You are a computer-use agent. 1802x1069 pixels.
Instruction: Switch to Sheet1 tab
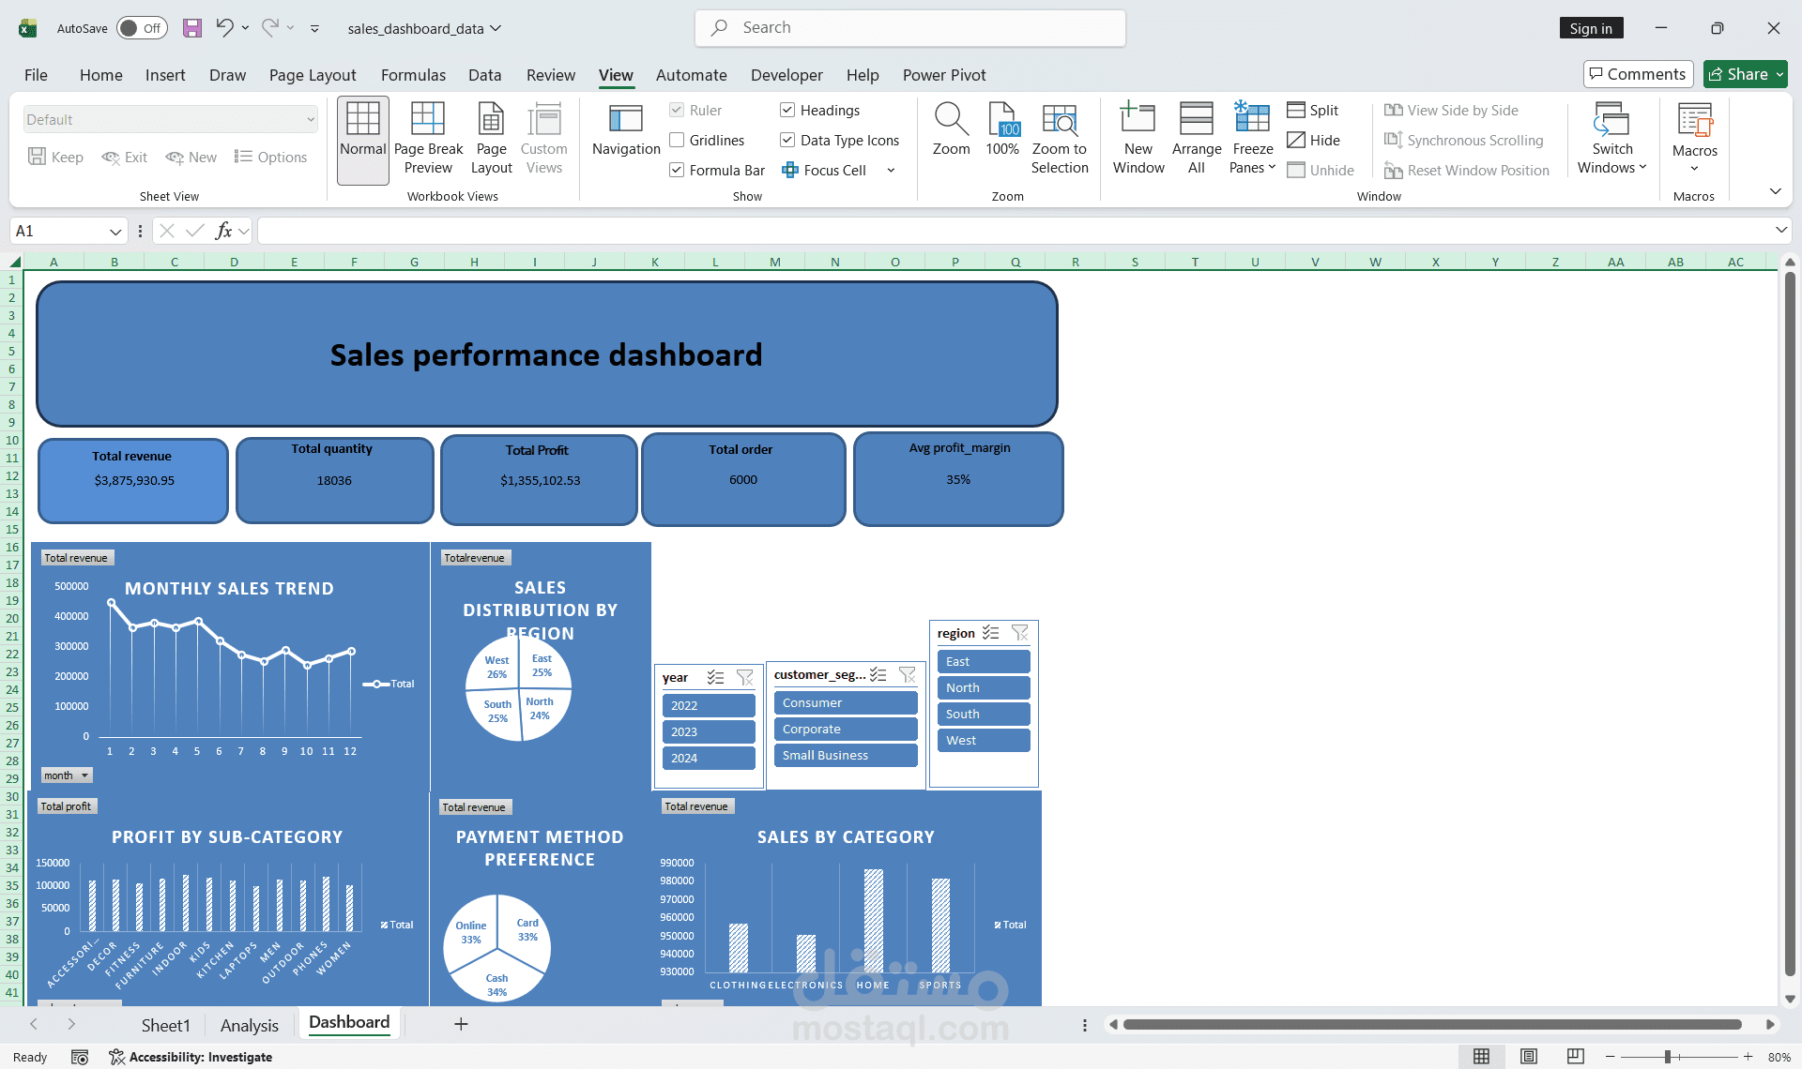click(x=165, y=1025)
